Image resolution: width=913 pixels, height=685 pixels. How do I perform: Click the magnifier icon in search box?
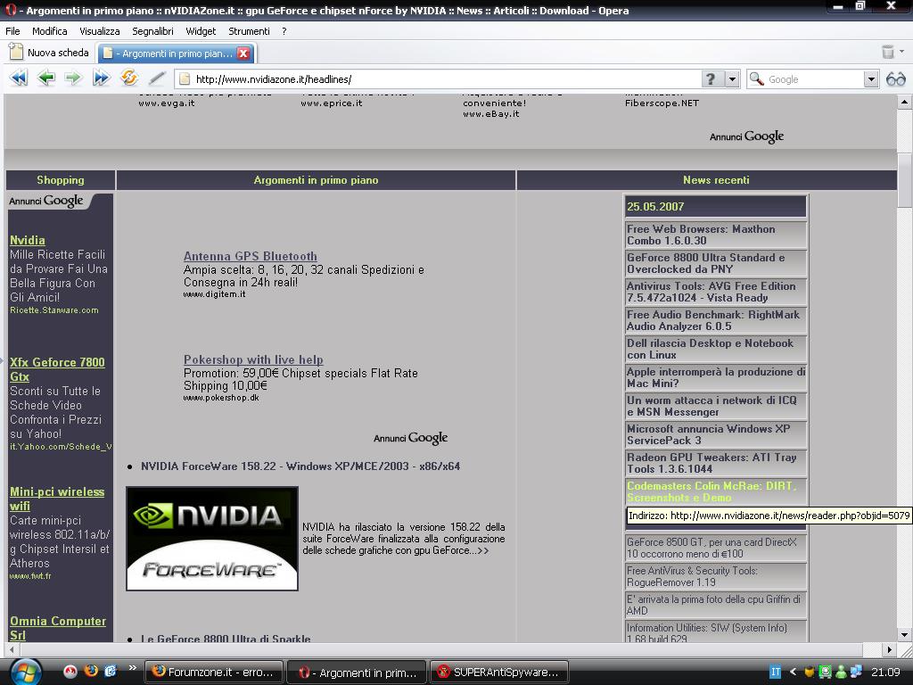[x=756, y=78]
